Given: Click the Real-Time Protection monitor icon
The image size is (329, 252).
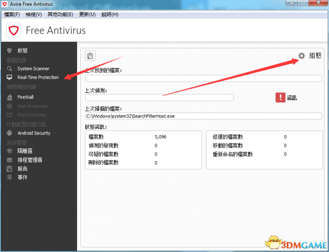Looking at the screenshot, I should (x=9, y=77).
